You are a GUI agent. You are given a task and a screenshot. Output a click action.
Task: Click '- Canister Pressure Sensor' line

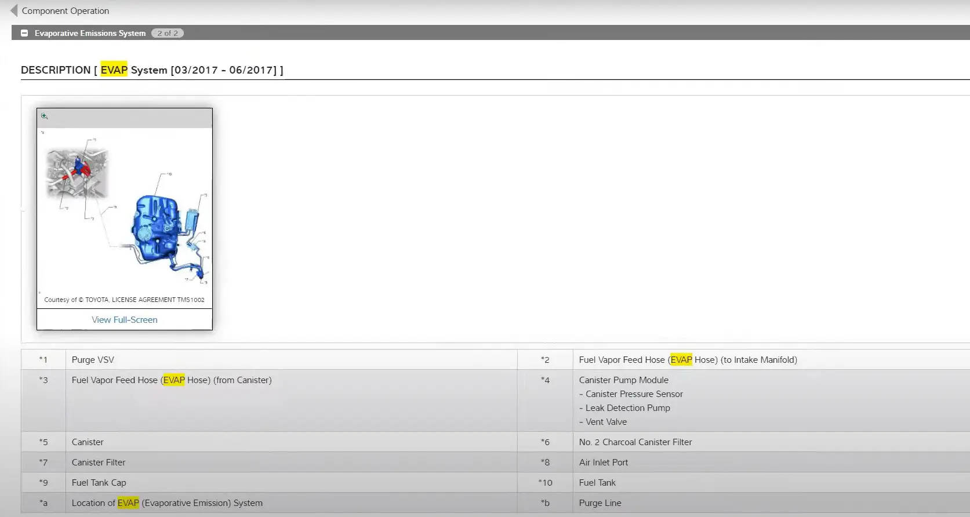(x=631, y=394)
